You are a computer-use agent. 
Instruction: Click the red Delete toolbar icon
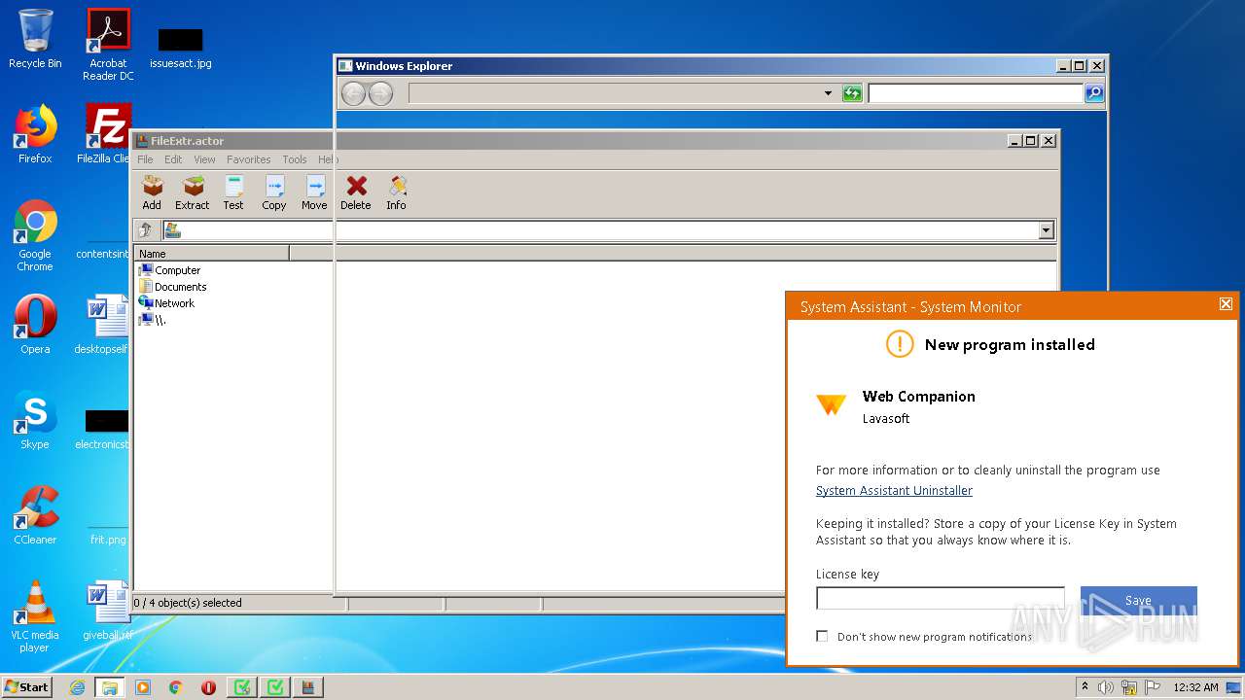coord(356,192)
